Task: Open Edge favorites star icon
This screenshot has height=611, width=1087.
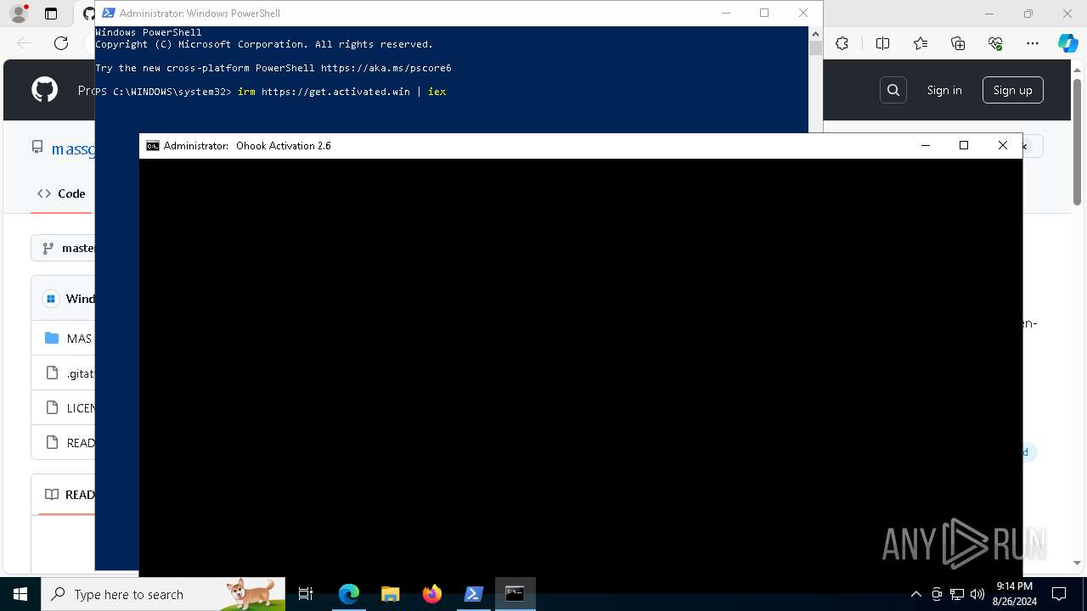Action: 921,43
